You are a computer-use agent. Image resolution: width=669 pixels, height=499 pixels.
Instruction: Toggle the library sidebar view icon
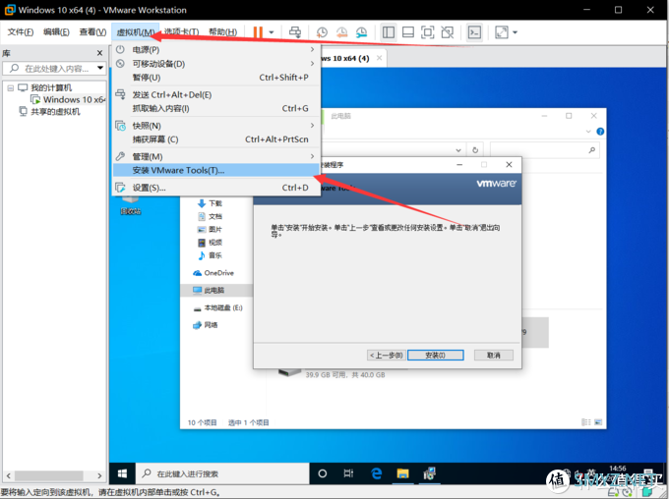(389, 32)
